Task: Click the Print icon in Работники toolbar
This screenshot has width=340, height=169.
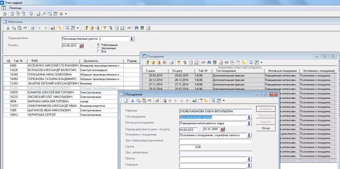Action: point(32,28)
